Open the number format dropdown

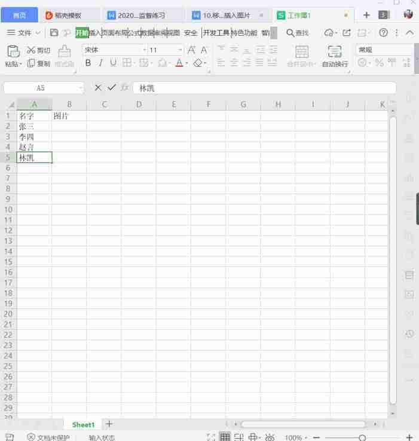[x=384, y=50]
